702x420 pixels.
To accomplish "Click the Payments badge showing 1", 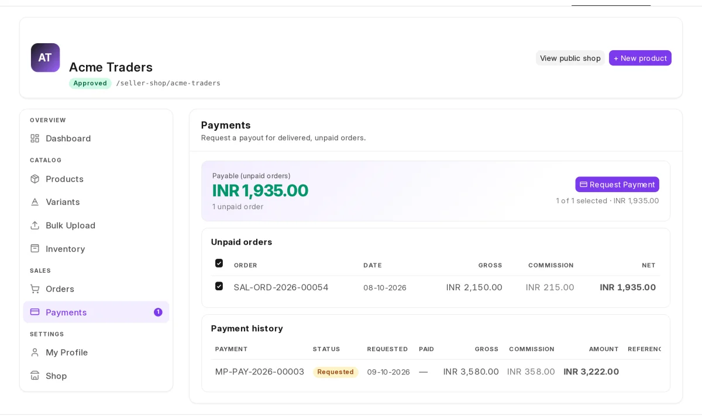I will tap(158, 313).
